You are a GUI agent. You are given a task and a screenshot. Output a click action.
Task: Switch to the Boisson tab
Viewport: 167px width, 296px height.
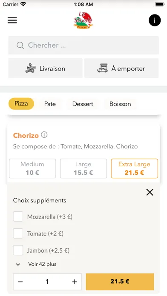point(120,104)
